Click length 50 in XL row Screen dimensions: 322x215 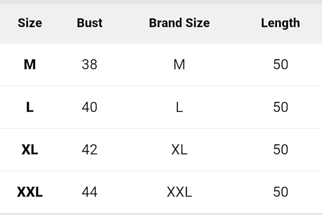coord(280,150)
